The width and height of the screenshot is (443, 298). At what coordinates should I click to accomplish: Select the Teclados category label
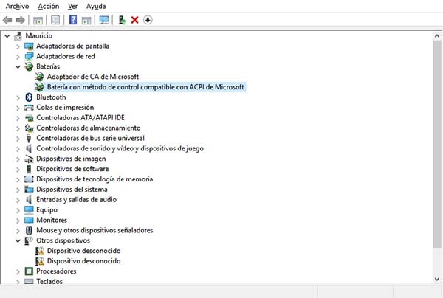point(49,281)
